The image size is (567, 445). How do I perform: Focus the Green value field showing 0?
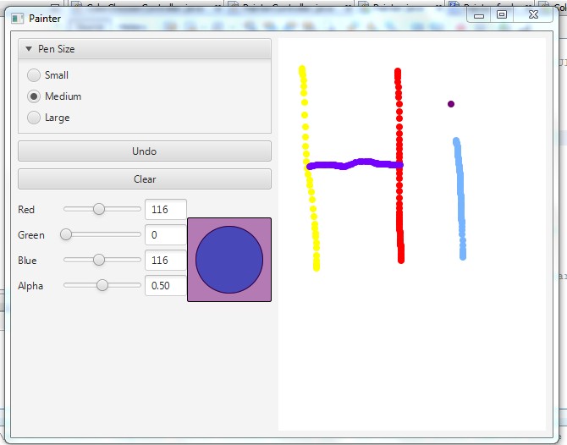[x=166, y=234]
